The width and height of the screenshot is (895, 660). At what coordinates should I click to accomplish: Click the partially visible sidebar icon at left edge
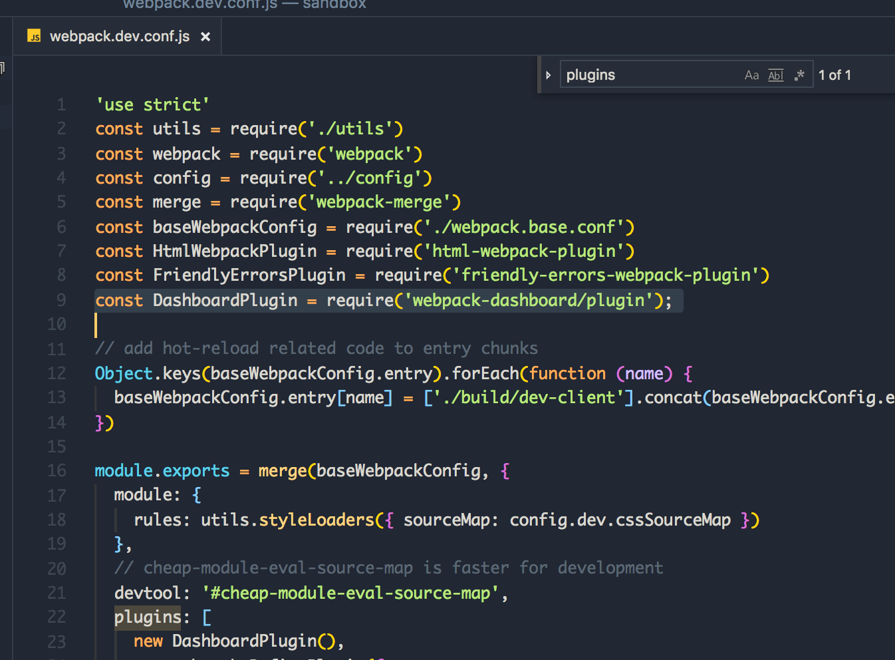[3, 68]
